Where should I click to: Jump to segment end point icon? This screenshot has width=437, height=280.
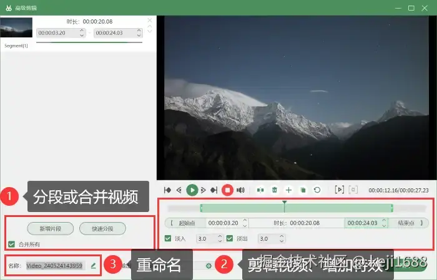(214, 190)
